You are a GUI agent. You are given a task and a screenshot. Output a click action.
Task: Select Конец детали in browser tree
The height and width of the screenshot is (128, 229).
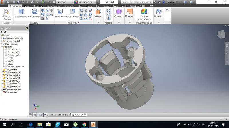tap(11, 92)
